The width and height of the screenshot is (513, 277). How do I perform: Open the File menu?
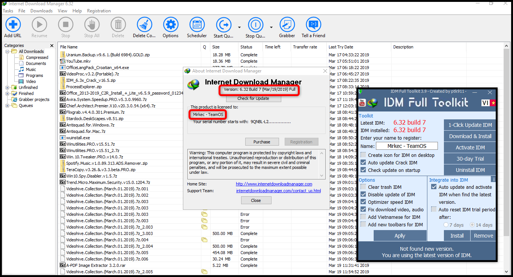tap(22, 11)
